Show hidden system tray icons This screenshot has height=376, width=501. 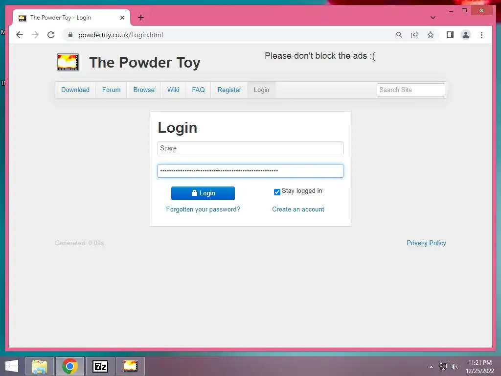(x=432, y=367)
